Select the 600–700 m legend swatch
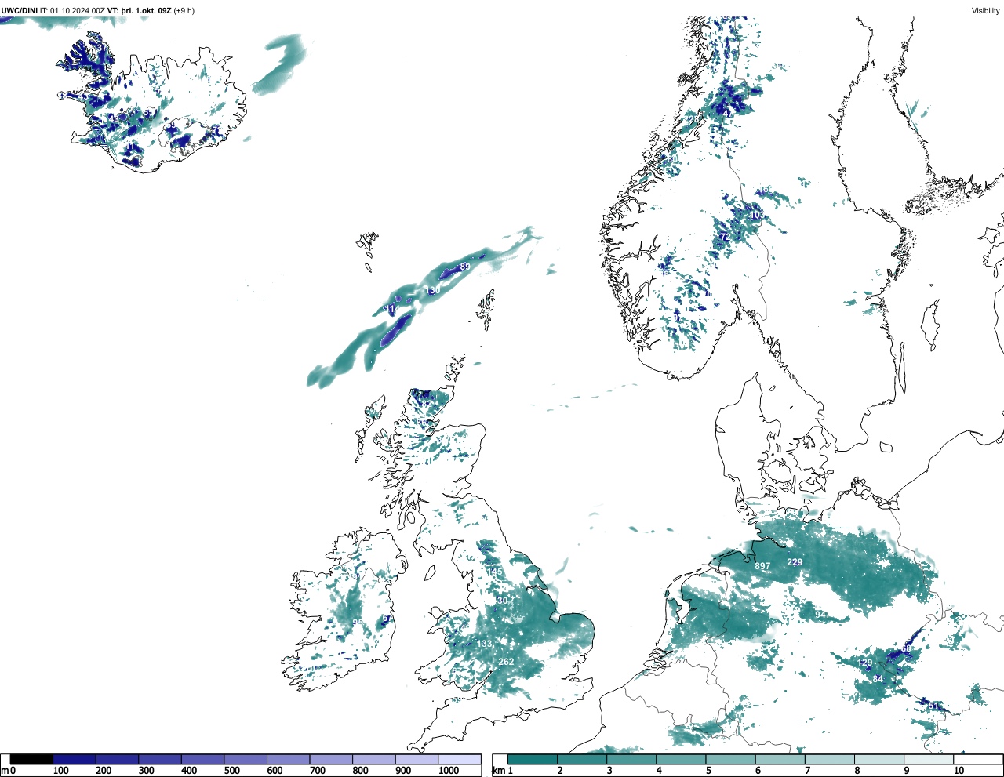 click(x=289, y=759)
